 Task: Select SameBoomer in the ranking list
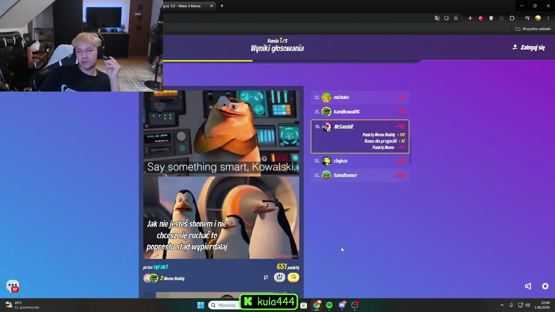coord(360,175)
